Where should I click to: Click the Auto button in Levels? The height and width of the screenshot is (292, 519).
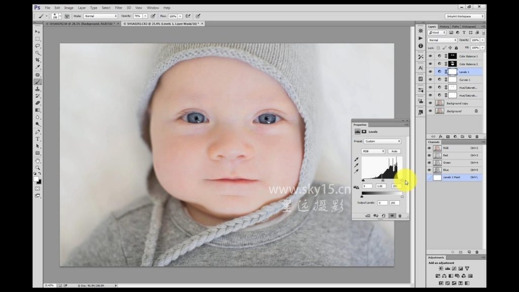[394, 151]
